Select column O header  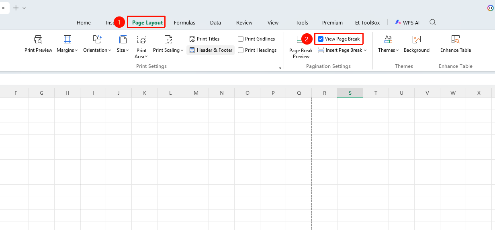point(247,93)
